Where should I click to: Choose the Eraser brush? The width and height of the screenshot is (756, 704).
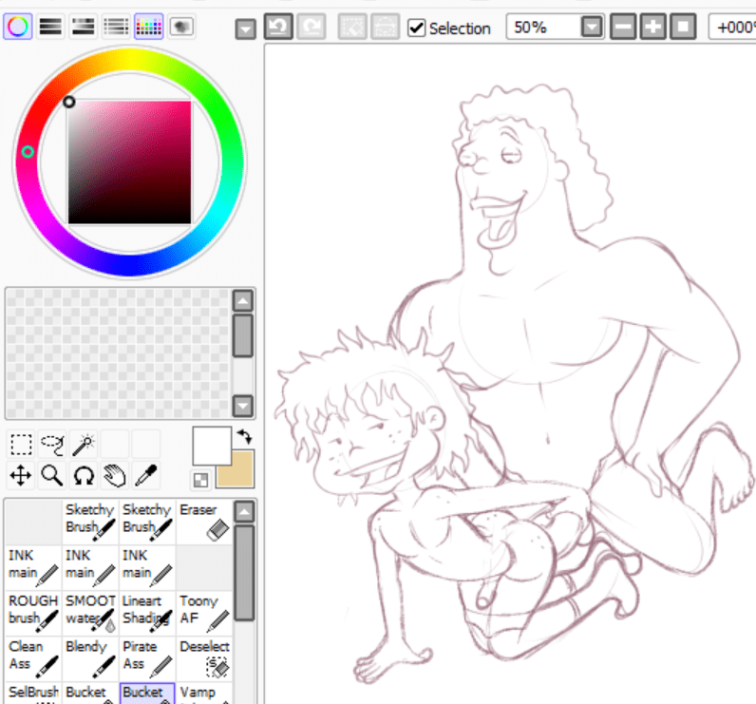[204, 521]
